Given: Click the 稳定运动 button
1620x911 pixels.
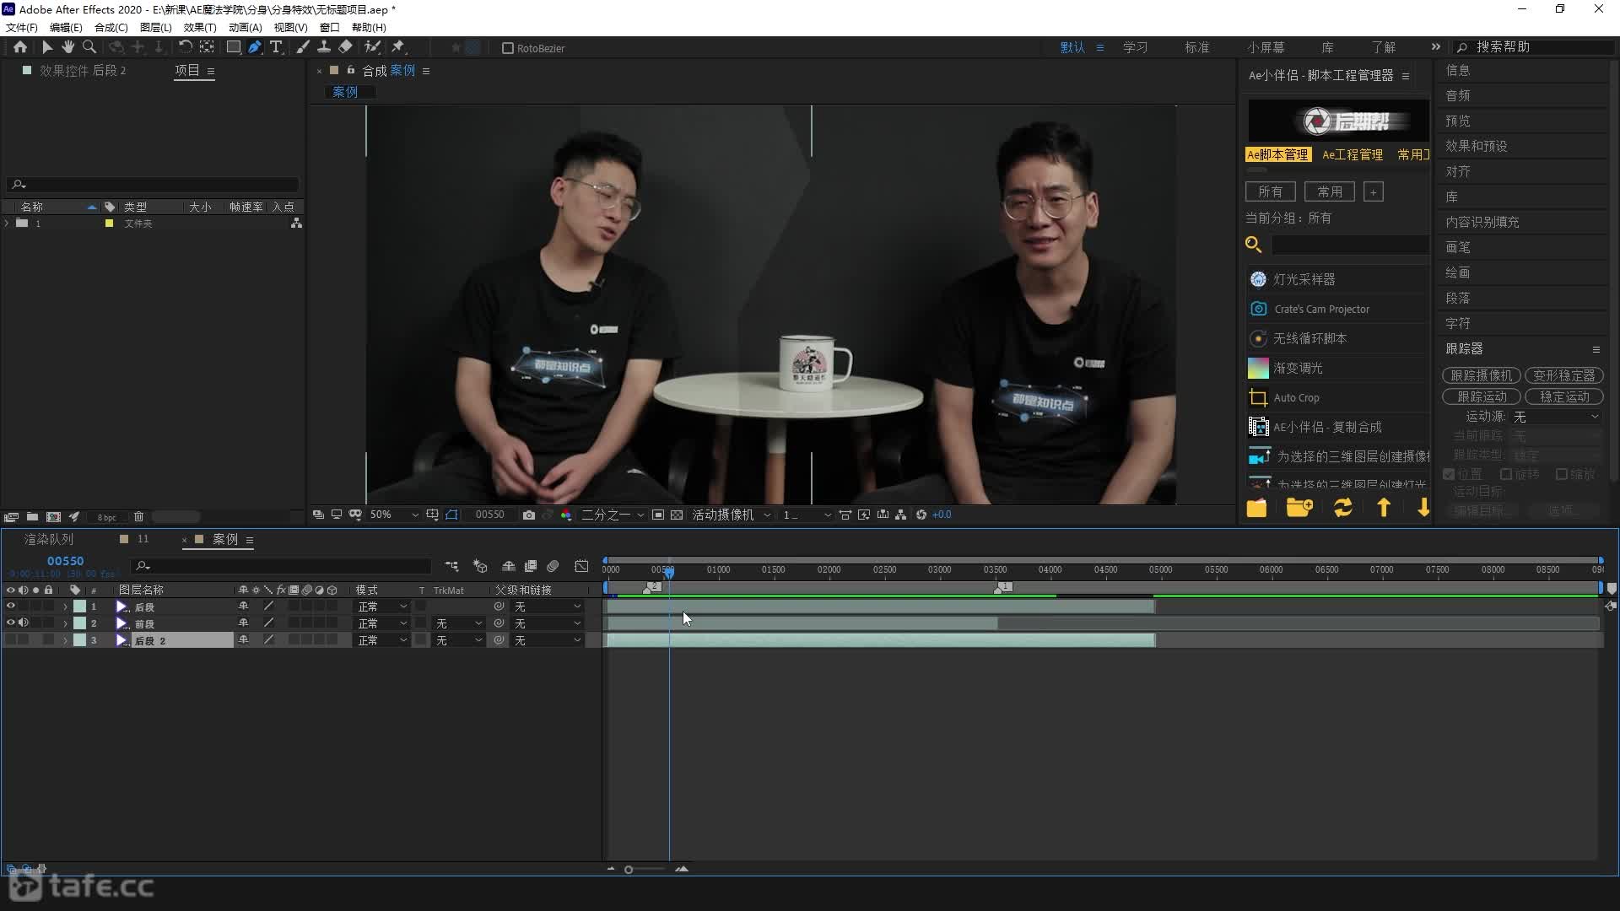Looking at the screenshot, I should [x=1563, y=396].
